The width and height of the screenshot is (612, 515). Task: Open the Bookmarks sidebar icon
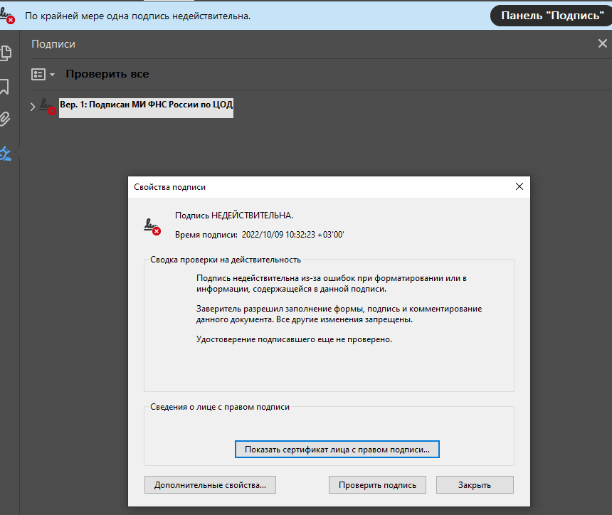click(x=4, y=87)
